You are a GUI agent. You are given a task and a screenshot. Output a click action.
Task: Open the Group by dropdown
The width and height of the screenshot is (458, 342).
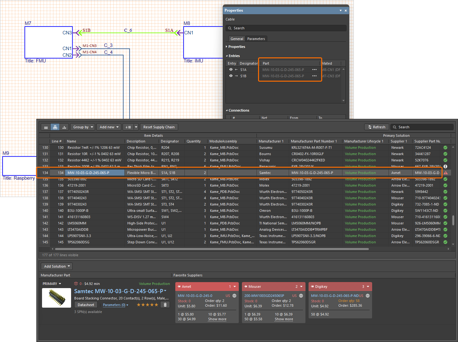(83, 127)
